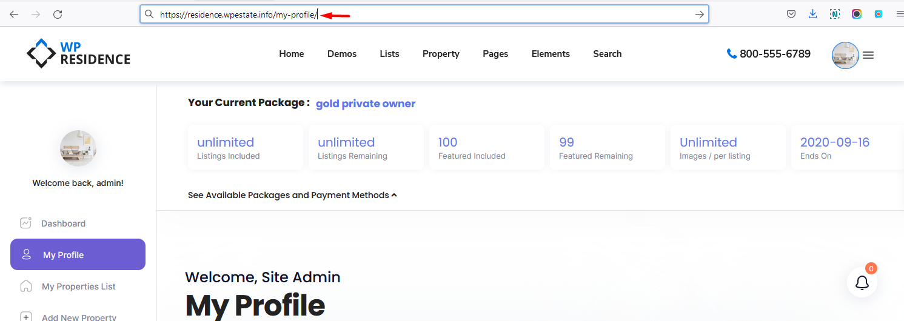Click the My Profile person icon
The width and height of the screenshot is (904, 321).
[26, 254]
